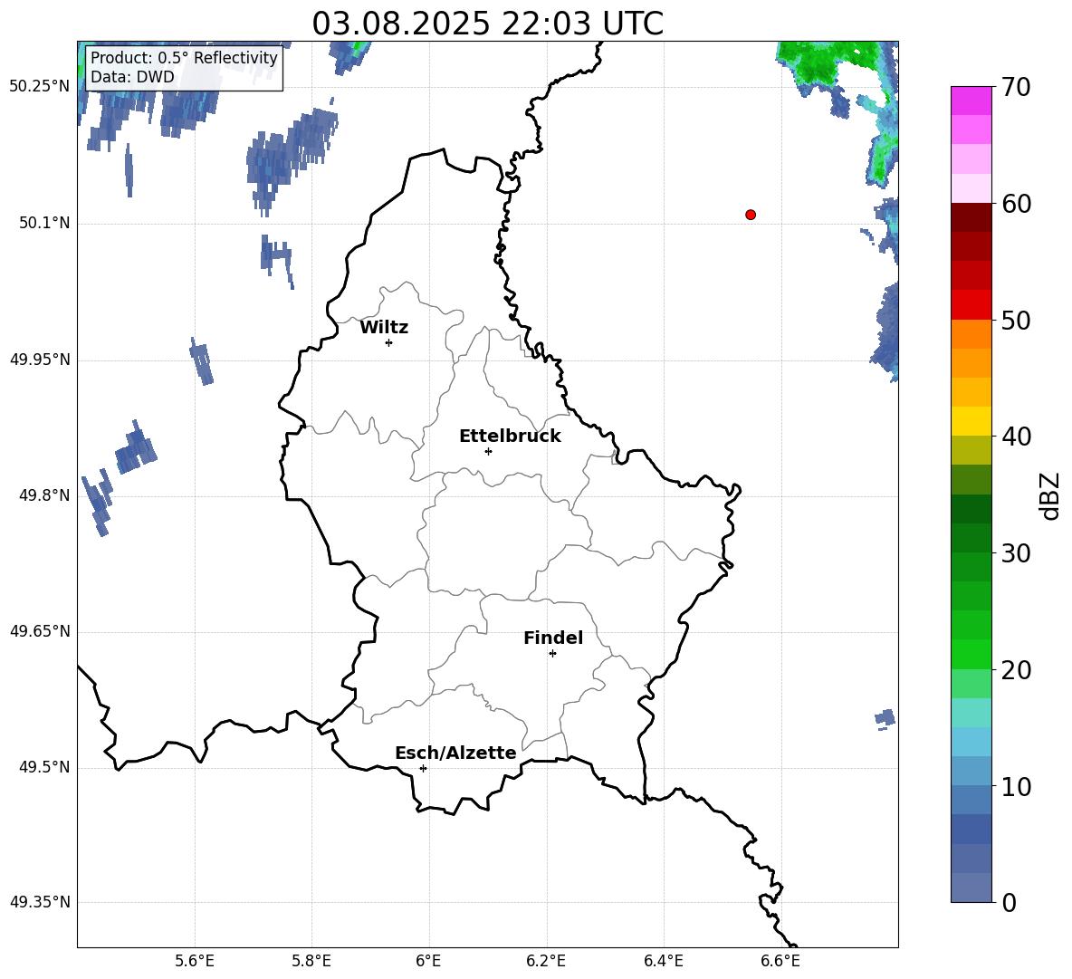
Task: Click the 6.2°E longitude label
Action: [546, 961]
